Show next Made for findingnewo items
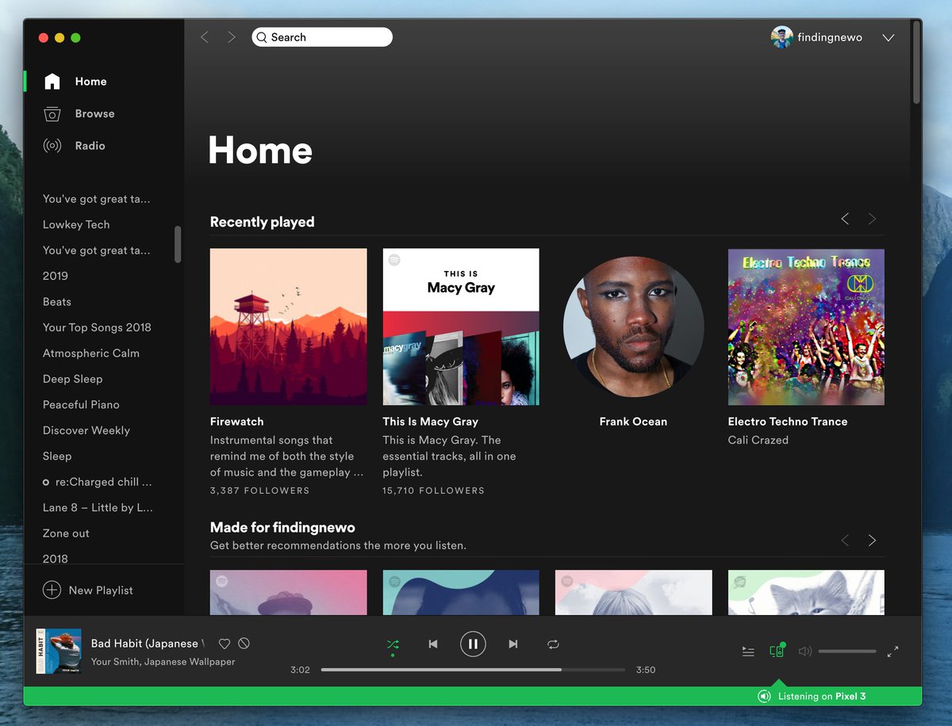 click(x=872, y=541)
